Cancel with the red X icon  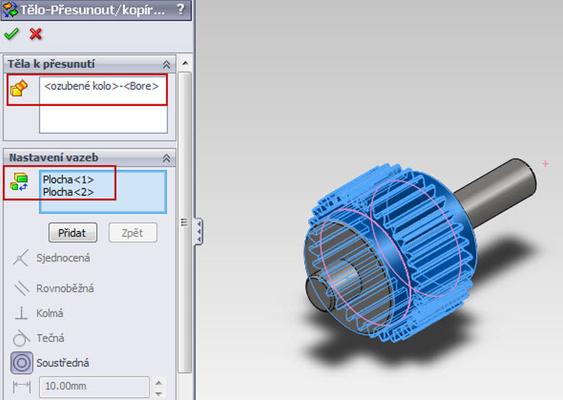35,34
